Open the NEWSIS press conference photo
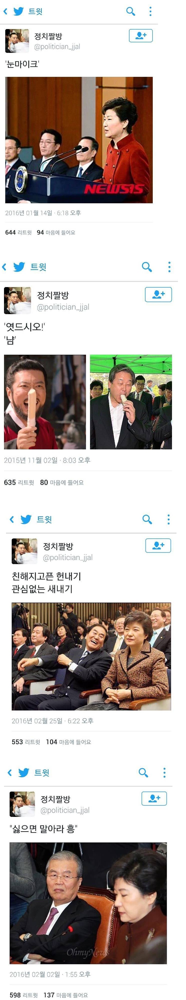Viewport: 186px width, 1000px height. pyautogui.click(x=79, y=140)
